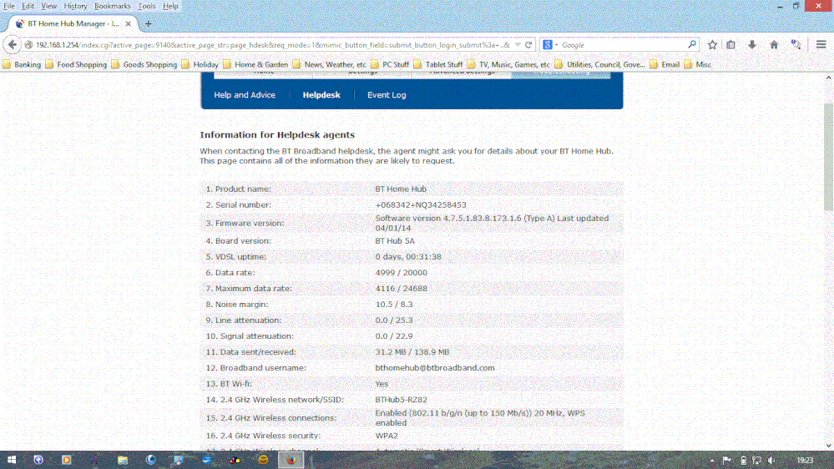This screenshot has height=469, width=834.
Task: Open the colored blocks taskbar icon
Action: click(x=235, y=460)
